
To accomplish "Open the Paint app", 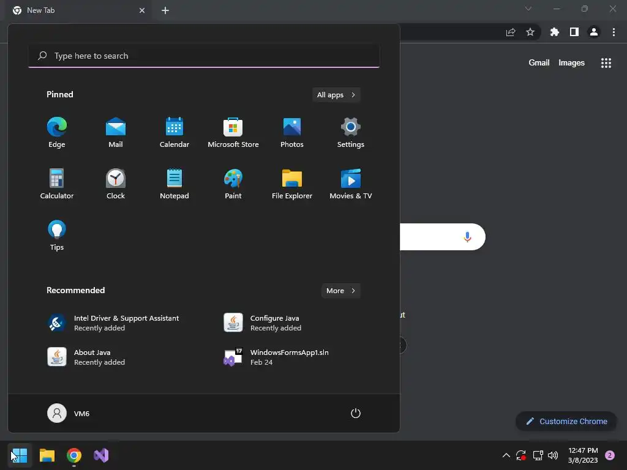I will (x=233, y=184).
